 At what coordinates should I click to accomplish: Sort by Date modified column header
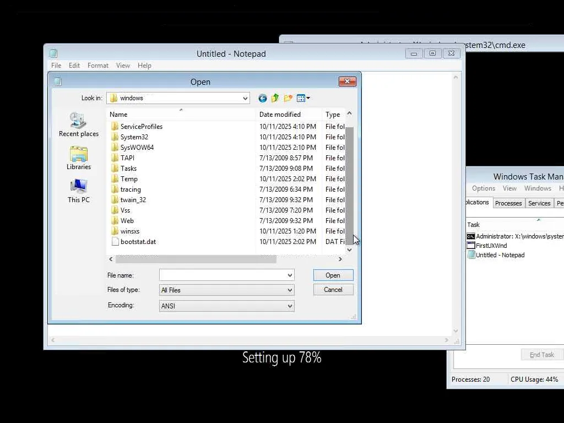coord(289,115)
